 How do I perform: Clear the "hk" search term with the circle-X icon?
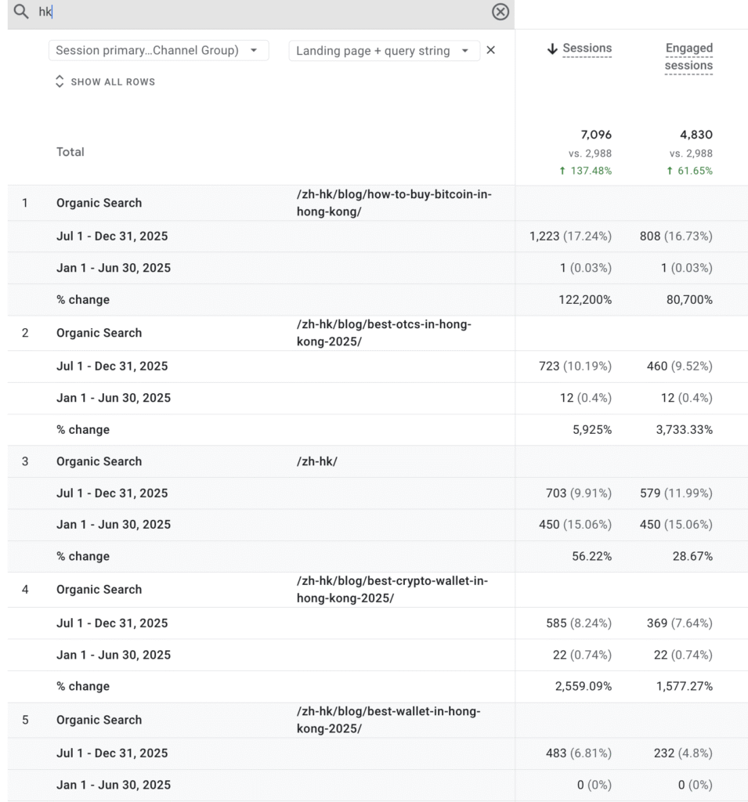pos(500,12)
